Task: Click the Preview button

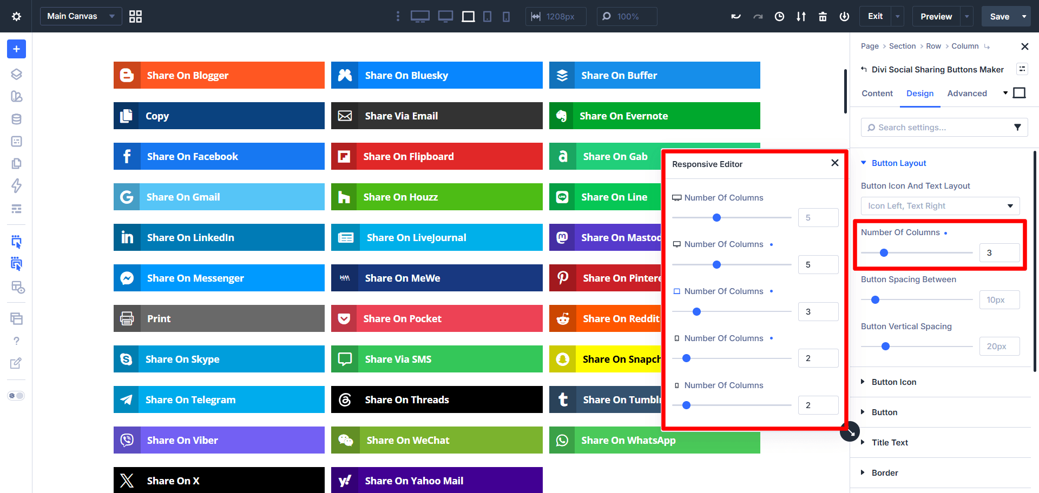Action: pos(936,16)
